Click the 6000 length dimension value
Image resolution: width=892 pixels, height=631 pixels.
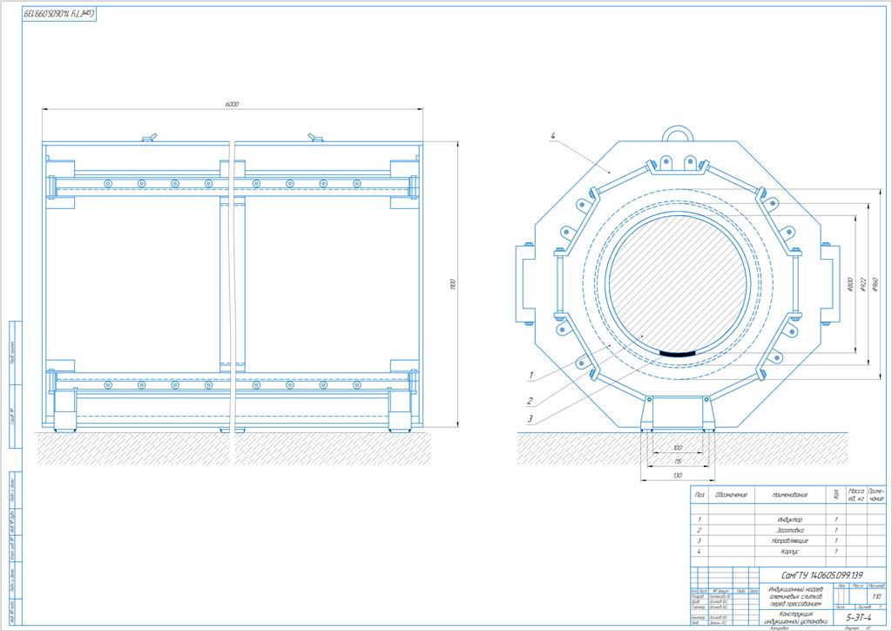(x=232, y=104)
